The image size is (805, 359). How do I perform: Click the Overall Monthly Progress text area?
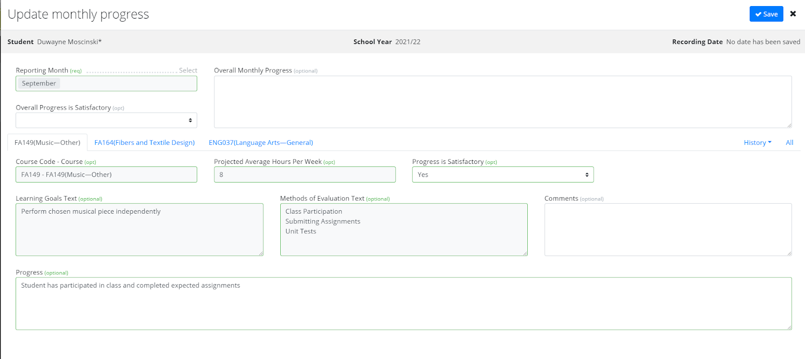coord(502,102)
